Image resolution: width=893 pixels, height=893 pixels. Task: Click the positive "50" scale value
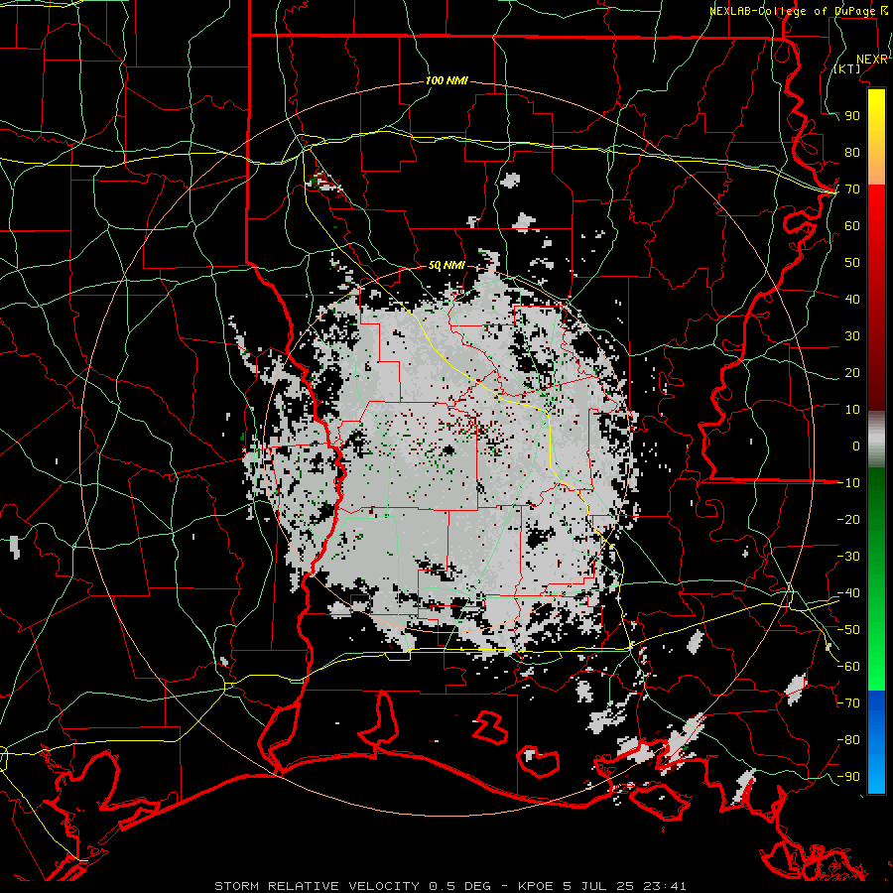point(852,263)
